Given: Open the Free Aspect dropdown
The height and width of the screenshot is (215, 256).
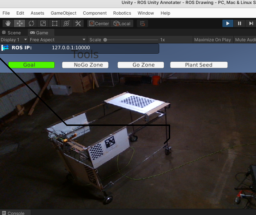Looking at the screenshot, I should (x=58, y=40).
